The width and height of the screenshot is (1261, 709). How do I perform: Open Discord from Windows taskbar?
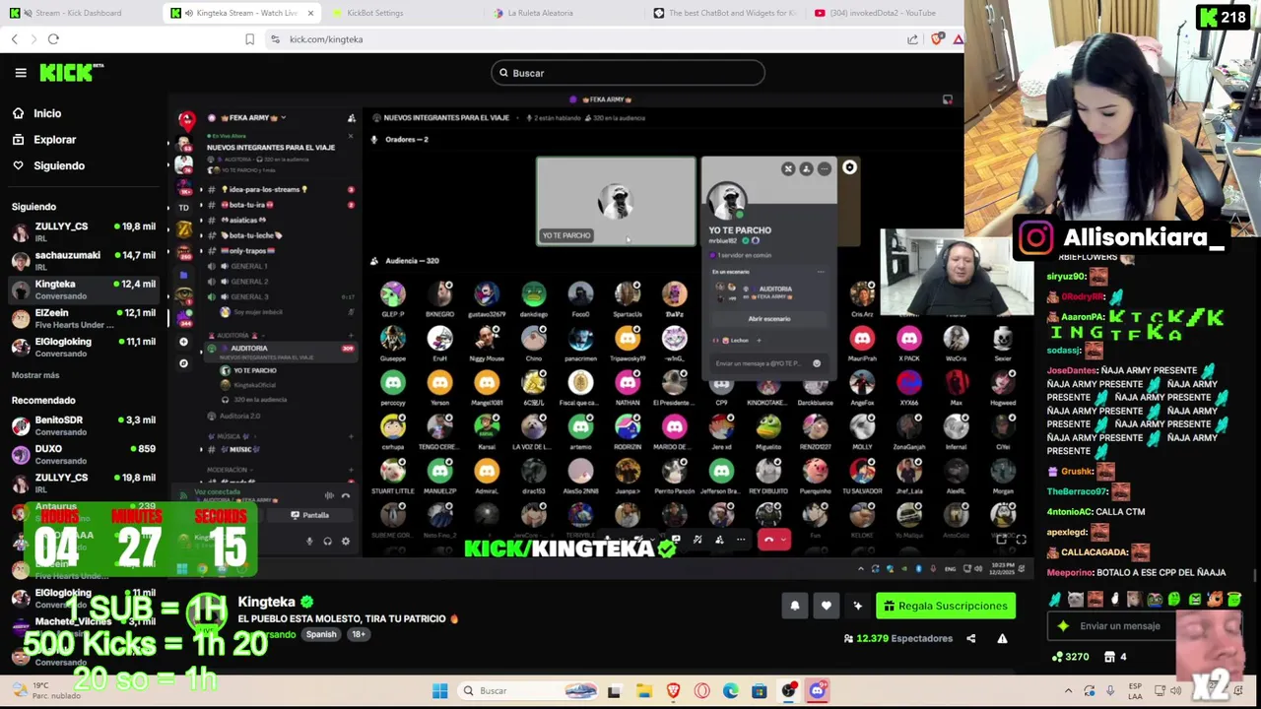(817, 690)
